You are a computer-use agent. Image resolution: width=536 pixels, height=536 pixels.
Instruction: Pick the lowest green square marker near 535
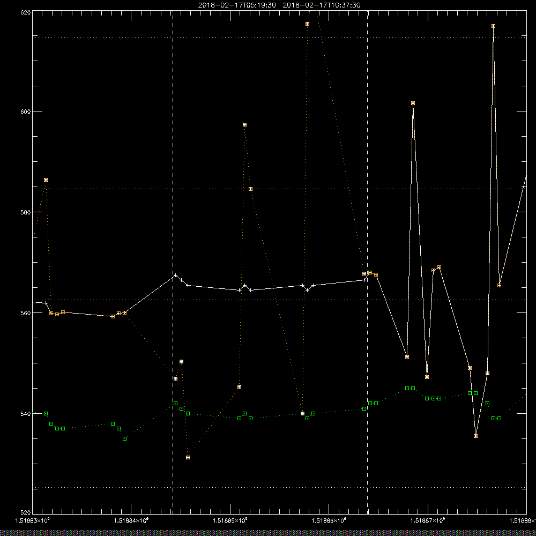point(124,438)
